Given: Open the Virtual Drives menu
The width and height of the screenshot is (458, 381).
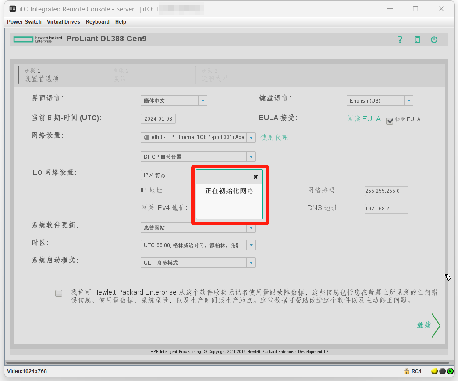Looking at the screenshot, I should point(64,22).
